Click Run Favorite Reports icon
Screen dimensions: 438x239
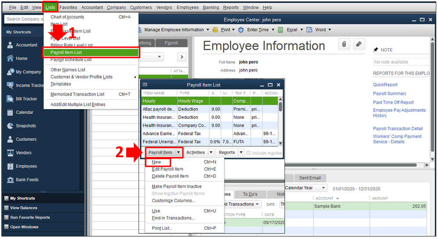[6, 218]
